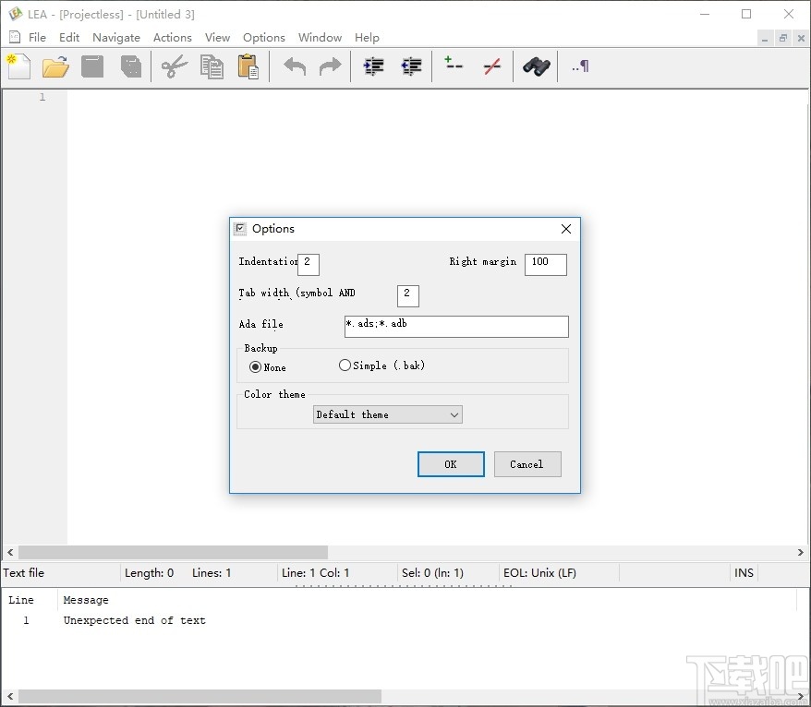Redo with the forward arrow icon
Image resolution: width=811 pixels, height=707 pixels.
coord(330,66)
